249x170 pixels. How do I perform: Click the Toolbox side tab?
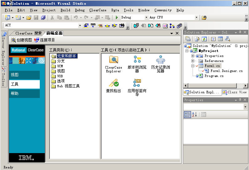pos(3,77)
